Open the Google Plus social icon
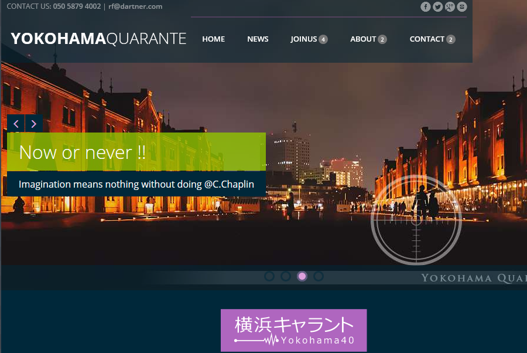527x353 pixels. point(450,7)
